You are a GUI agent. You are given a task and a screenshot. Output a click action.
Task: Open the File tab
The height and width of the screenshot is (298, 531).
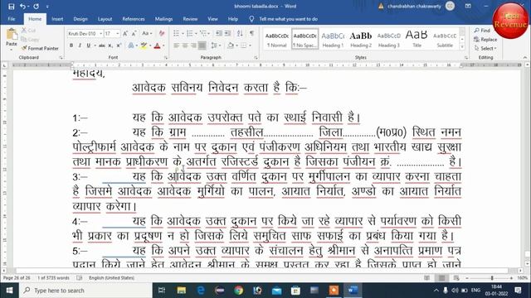12,19
